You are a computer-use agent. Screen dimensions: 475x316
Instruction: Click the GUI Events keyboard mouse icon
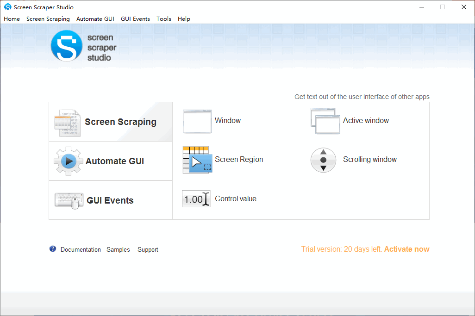69,201
